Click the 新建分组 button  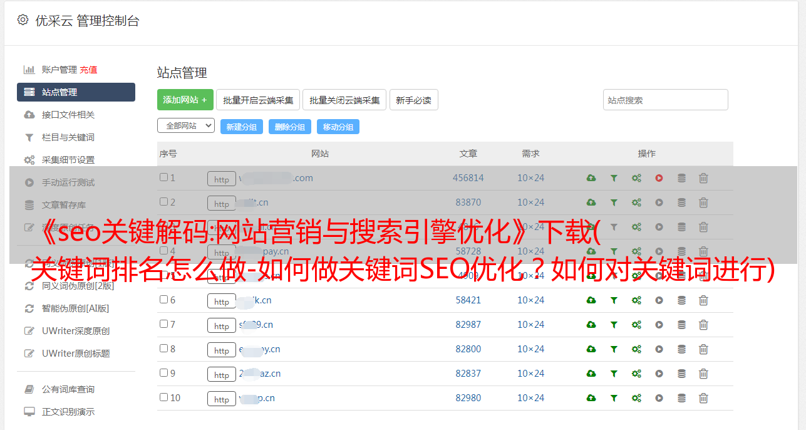[241, 127]
